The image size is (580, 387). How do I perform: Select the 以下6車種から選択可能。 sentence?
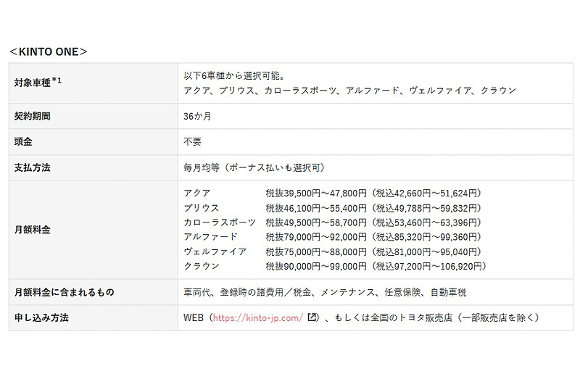[234, 76]
